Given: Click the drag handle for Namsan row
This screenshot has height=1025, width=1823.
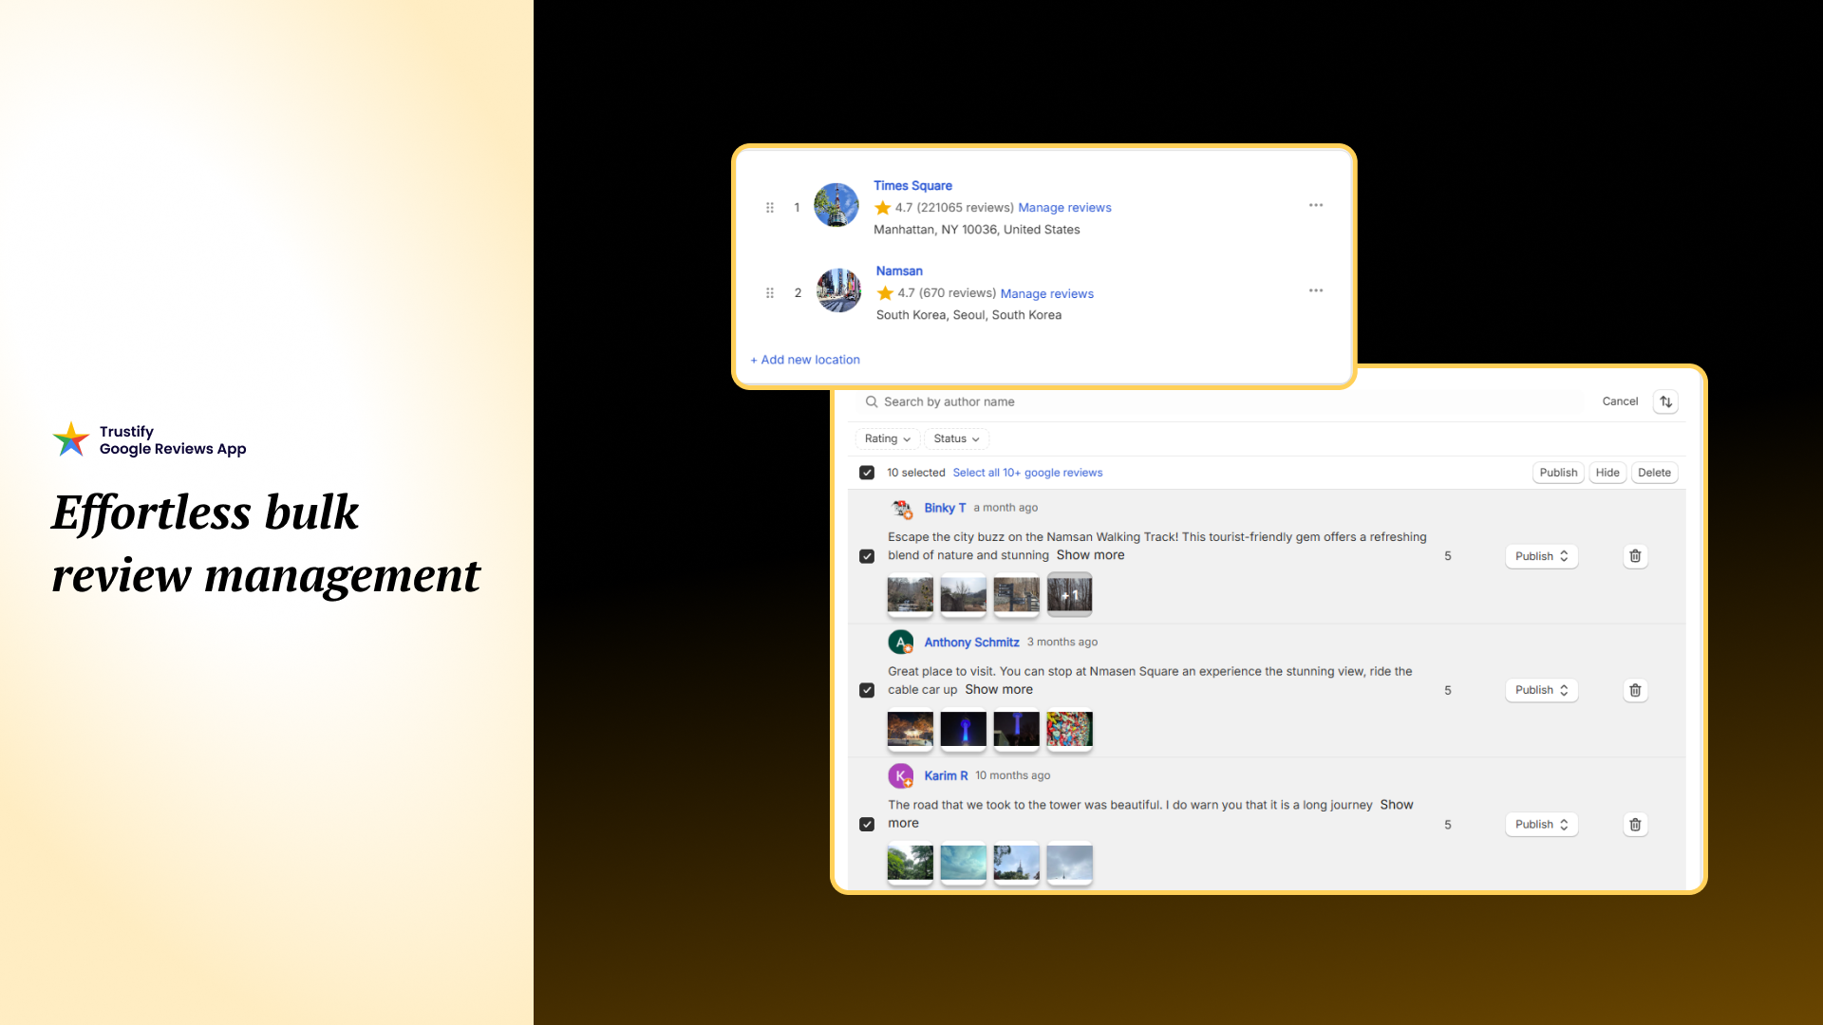Looking at the screenshot, I should (x=770, y=293).
